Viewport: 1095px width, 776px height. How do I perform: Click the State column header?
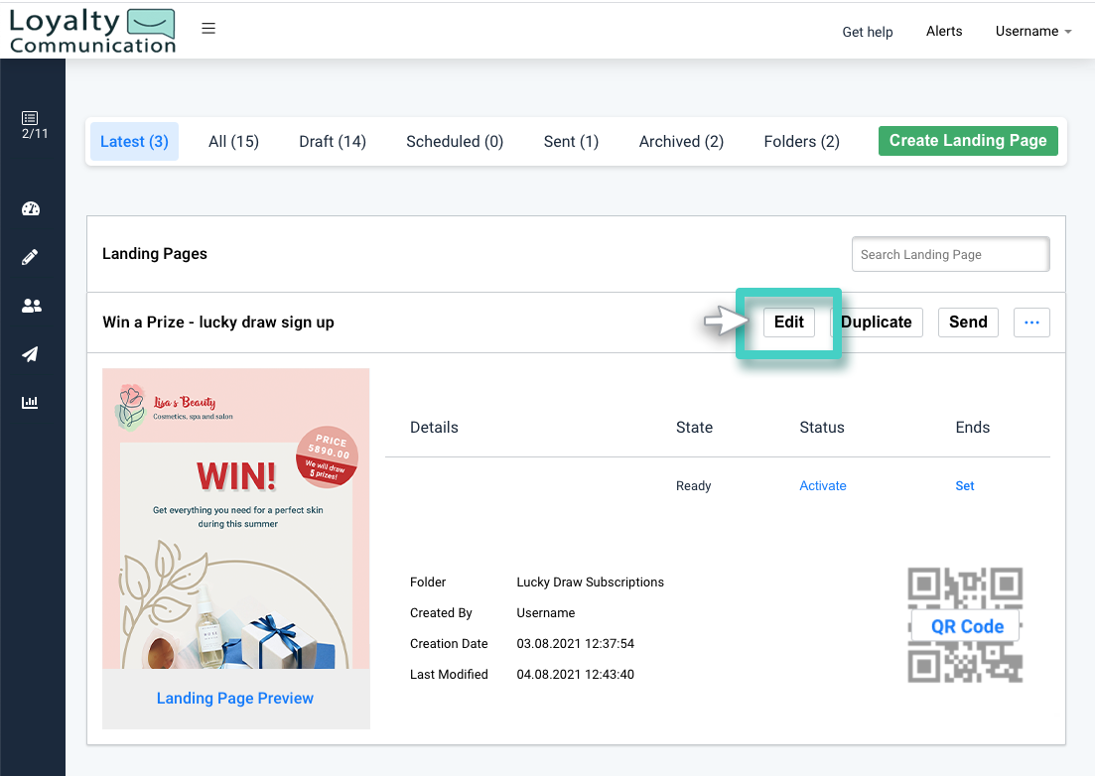(x=694, y=427)
